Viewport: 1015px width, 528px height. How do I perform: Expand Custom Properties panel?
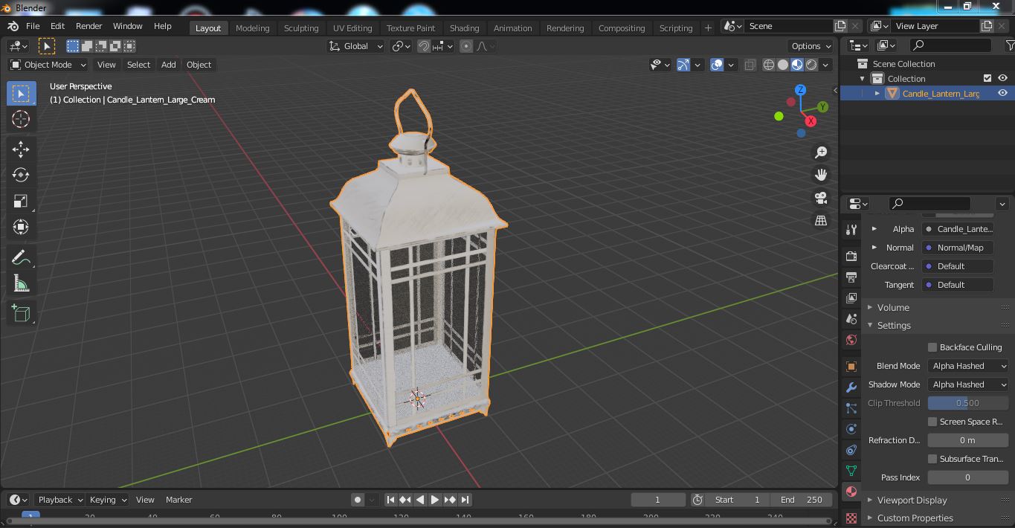pos(915,518)
